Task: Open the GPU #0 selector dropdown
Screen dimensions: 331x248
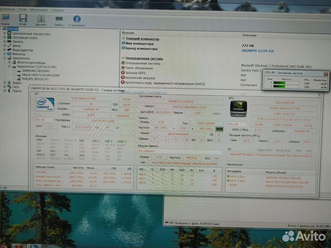Action: click(239, 124)
